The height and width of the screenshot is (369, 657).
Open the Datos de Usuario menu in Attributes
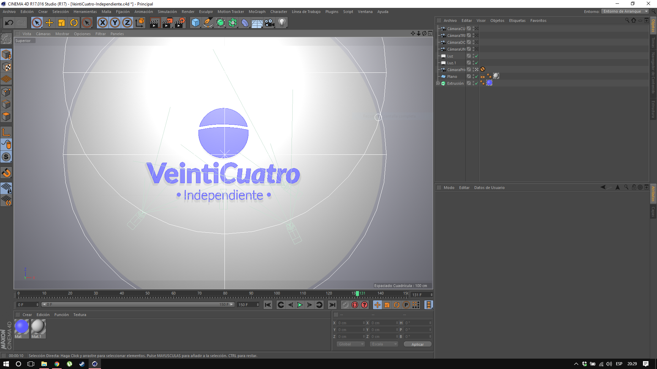[x=489, y=188]
